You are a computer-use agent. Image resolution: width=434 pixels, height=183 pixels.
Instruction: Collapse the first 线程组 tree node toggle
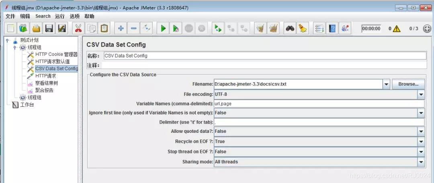click(15, 47)
